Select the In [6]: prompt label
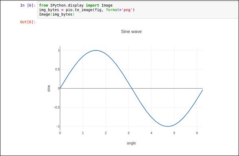239x156 pixels. tap(28, 5)
